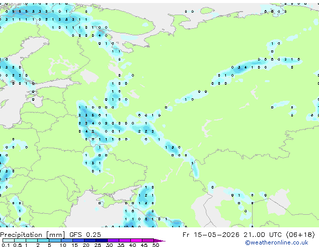The height and width of the screenshot is (247, 319).
Task: Pick legend swatch between 5 and 10
Action: point(55,240)
